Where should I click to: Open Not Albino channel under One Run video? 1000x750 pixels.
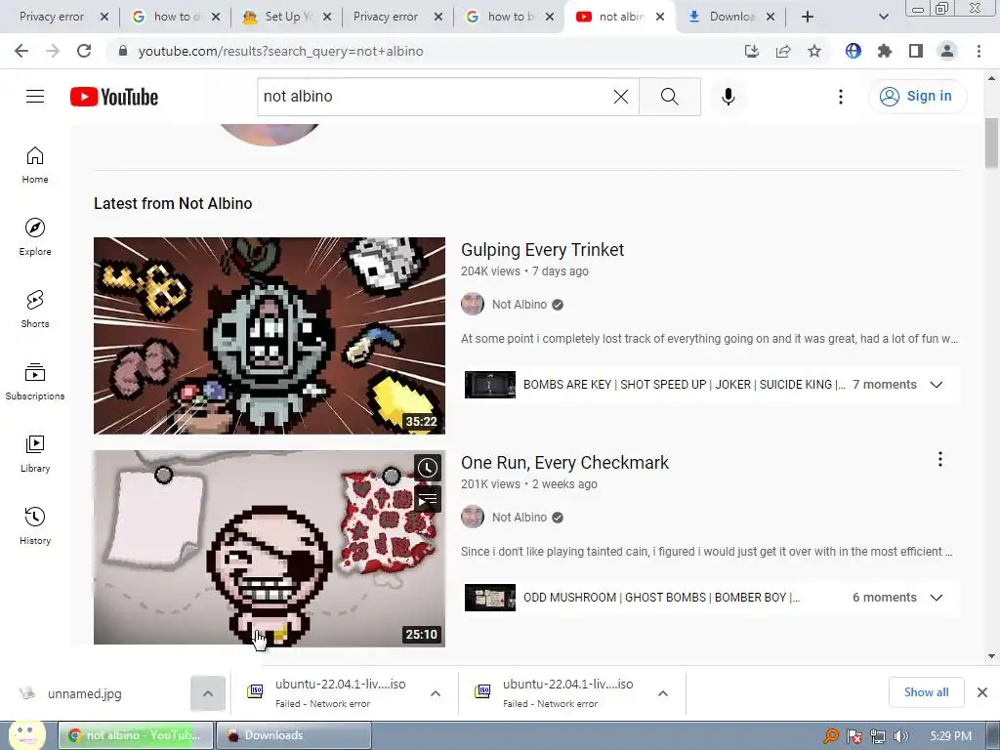pyautogui.click(x=520, y=518)
